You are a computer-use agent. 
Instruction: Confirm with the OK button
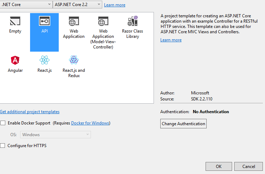point(219,167)
